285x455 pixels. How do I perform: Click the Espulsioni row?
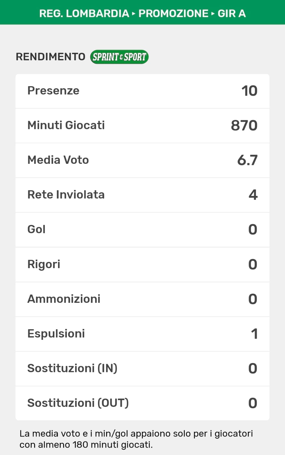tap(142, 334)
